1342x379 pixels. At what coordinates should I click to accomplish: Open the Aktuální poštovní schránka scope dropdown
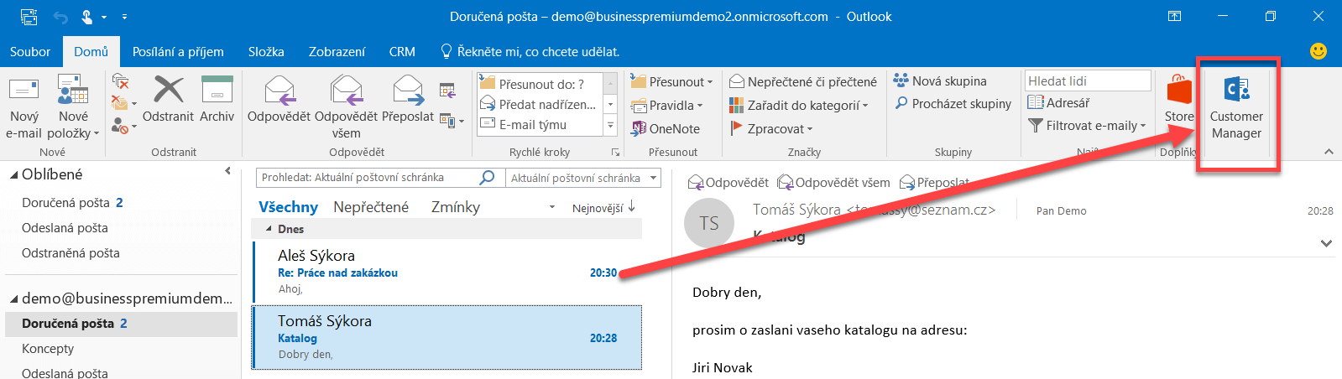[582, 178]
